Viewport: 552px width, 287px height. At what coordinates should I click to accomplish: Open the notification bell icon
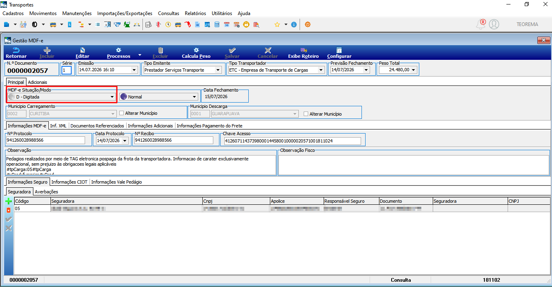pos(481,24)
